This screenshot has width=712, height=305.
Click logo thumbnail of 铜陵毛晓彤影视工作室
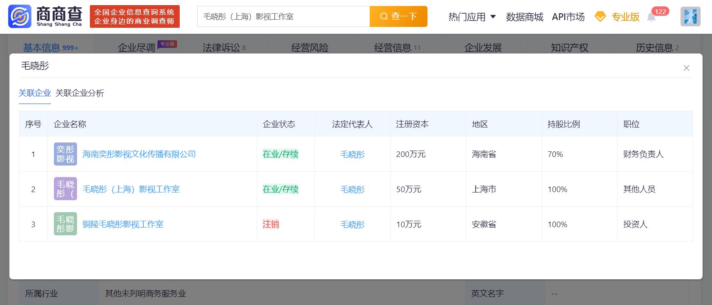click(65, 224)
